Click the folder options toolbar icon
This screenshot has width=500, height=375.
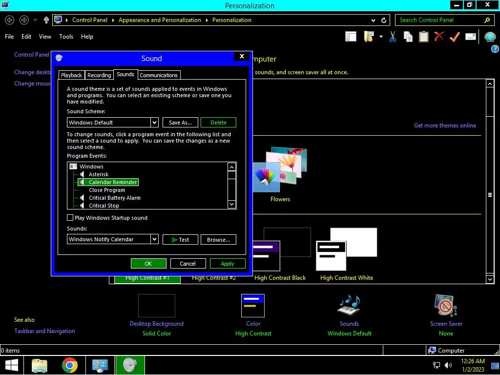pyautogui.click(x=369, y=37)
